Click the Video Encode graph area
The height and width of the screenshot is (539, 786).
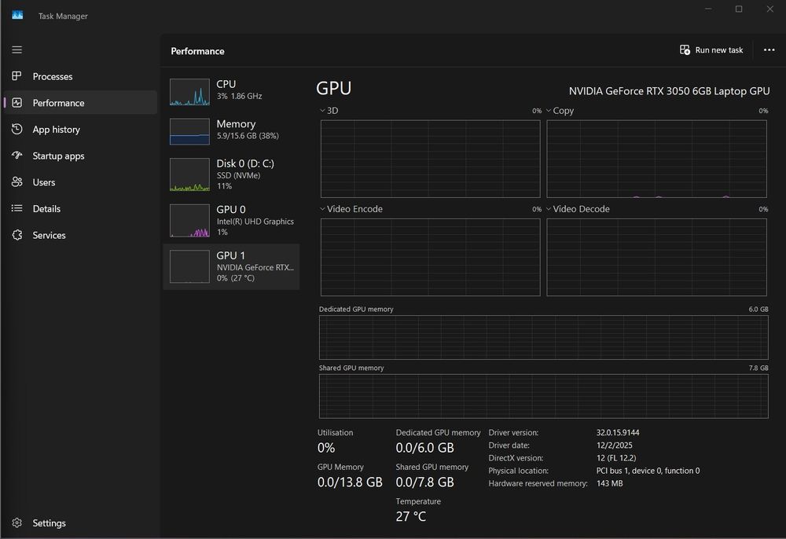pyautogui.click(x=431, y=257)
